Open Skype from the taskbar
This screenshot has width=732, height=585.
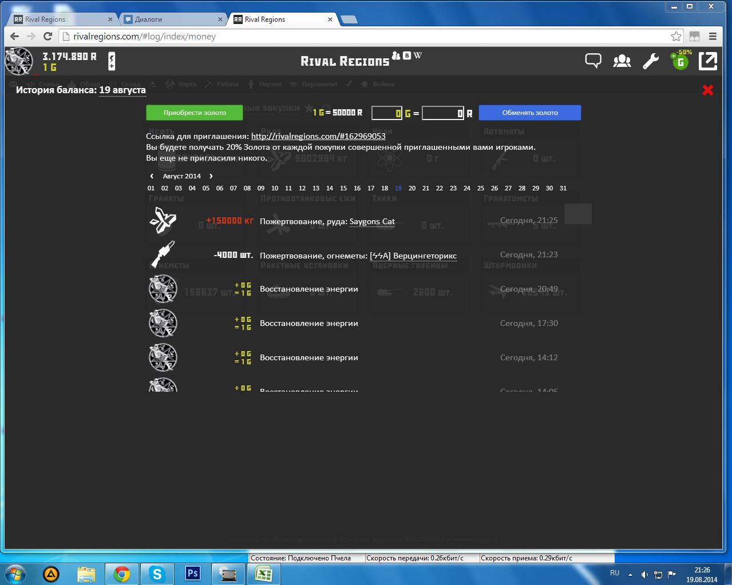pos(157,574)
